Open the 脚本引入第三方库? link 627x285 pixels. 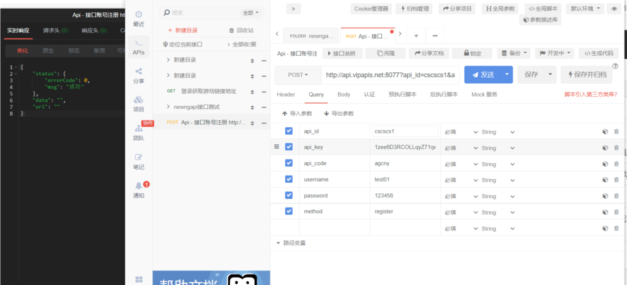click(591, 95)
